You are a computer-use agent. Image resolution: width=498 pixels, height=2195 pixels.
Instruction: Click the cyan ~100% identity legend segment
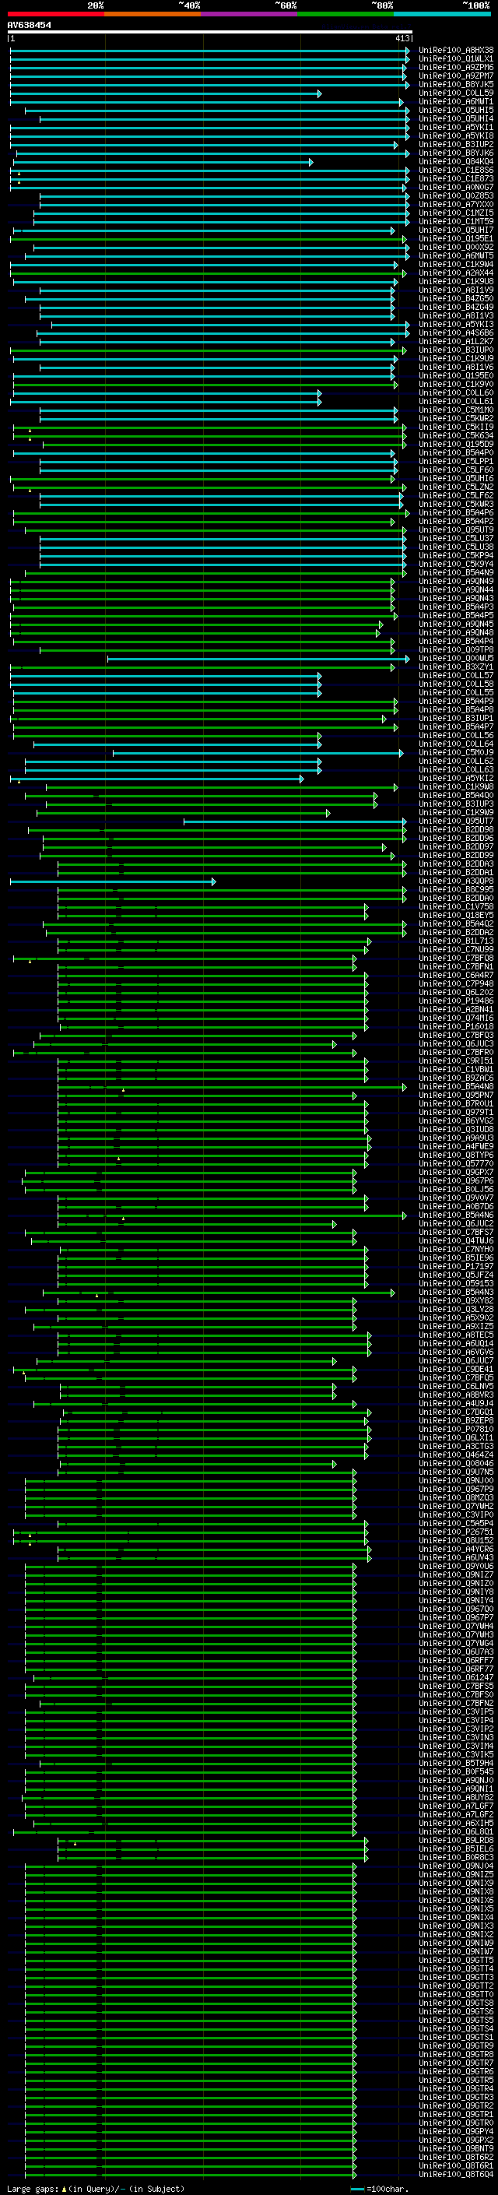(x=443, y=14)
